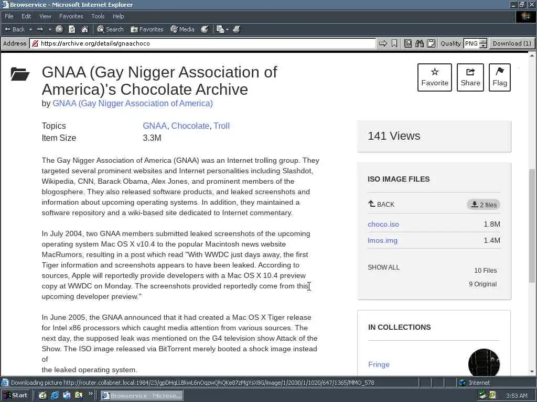This screenshot has height=402, width=537.
Task: Open the Search pane in toolbar
Action: 110,29
